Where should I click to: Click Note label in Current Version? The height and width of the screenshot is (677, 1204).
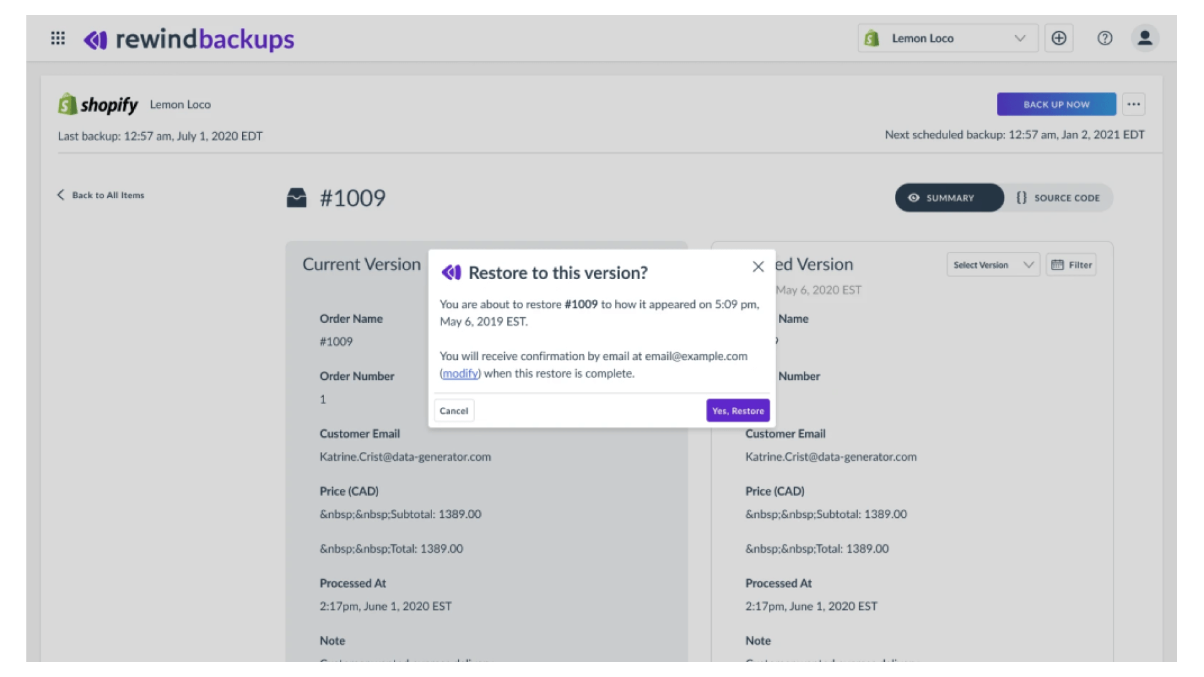point(332,641)
